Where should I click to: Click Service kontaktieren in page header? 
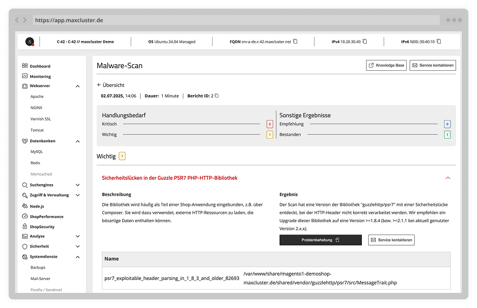(433, 65)
